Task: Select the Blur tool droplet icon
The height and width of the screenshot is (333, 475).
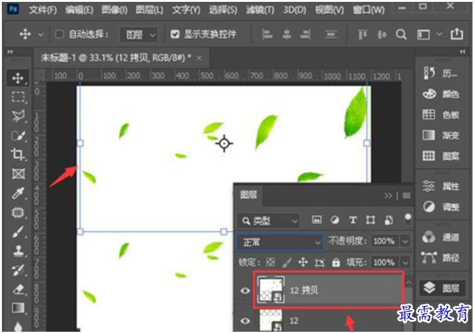Action: point(18,327)
